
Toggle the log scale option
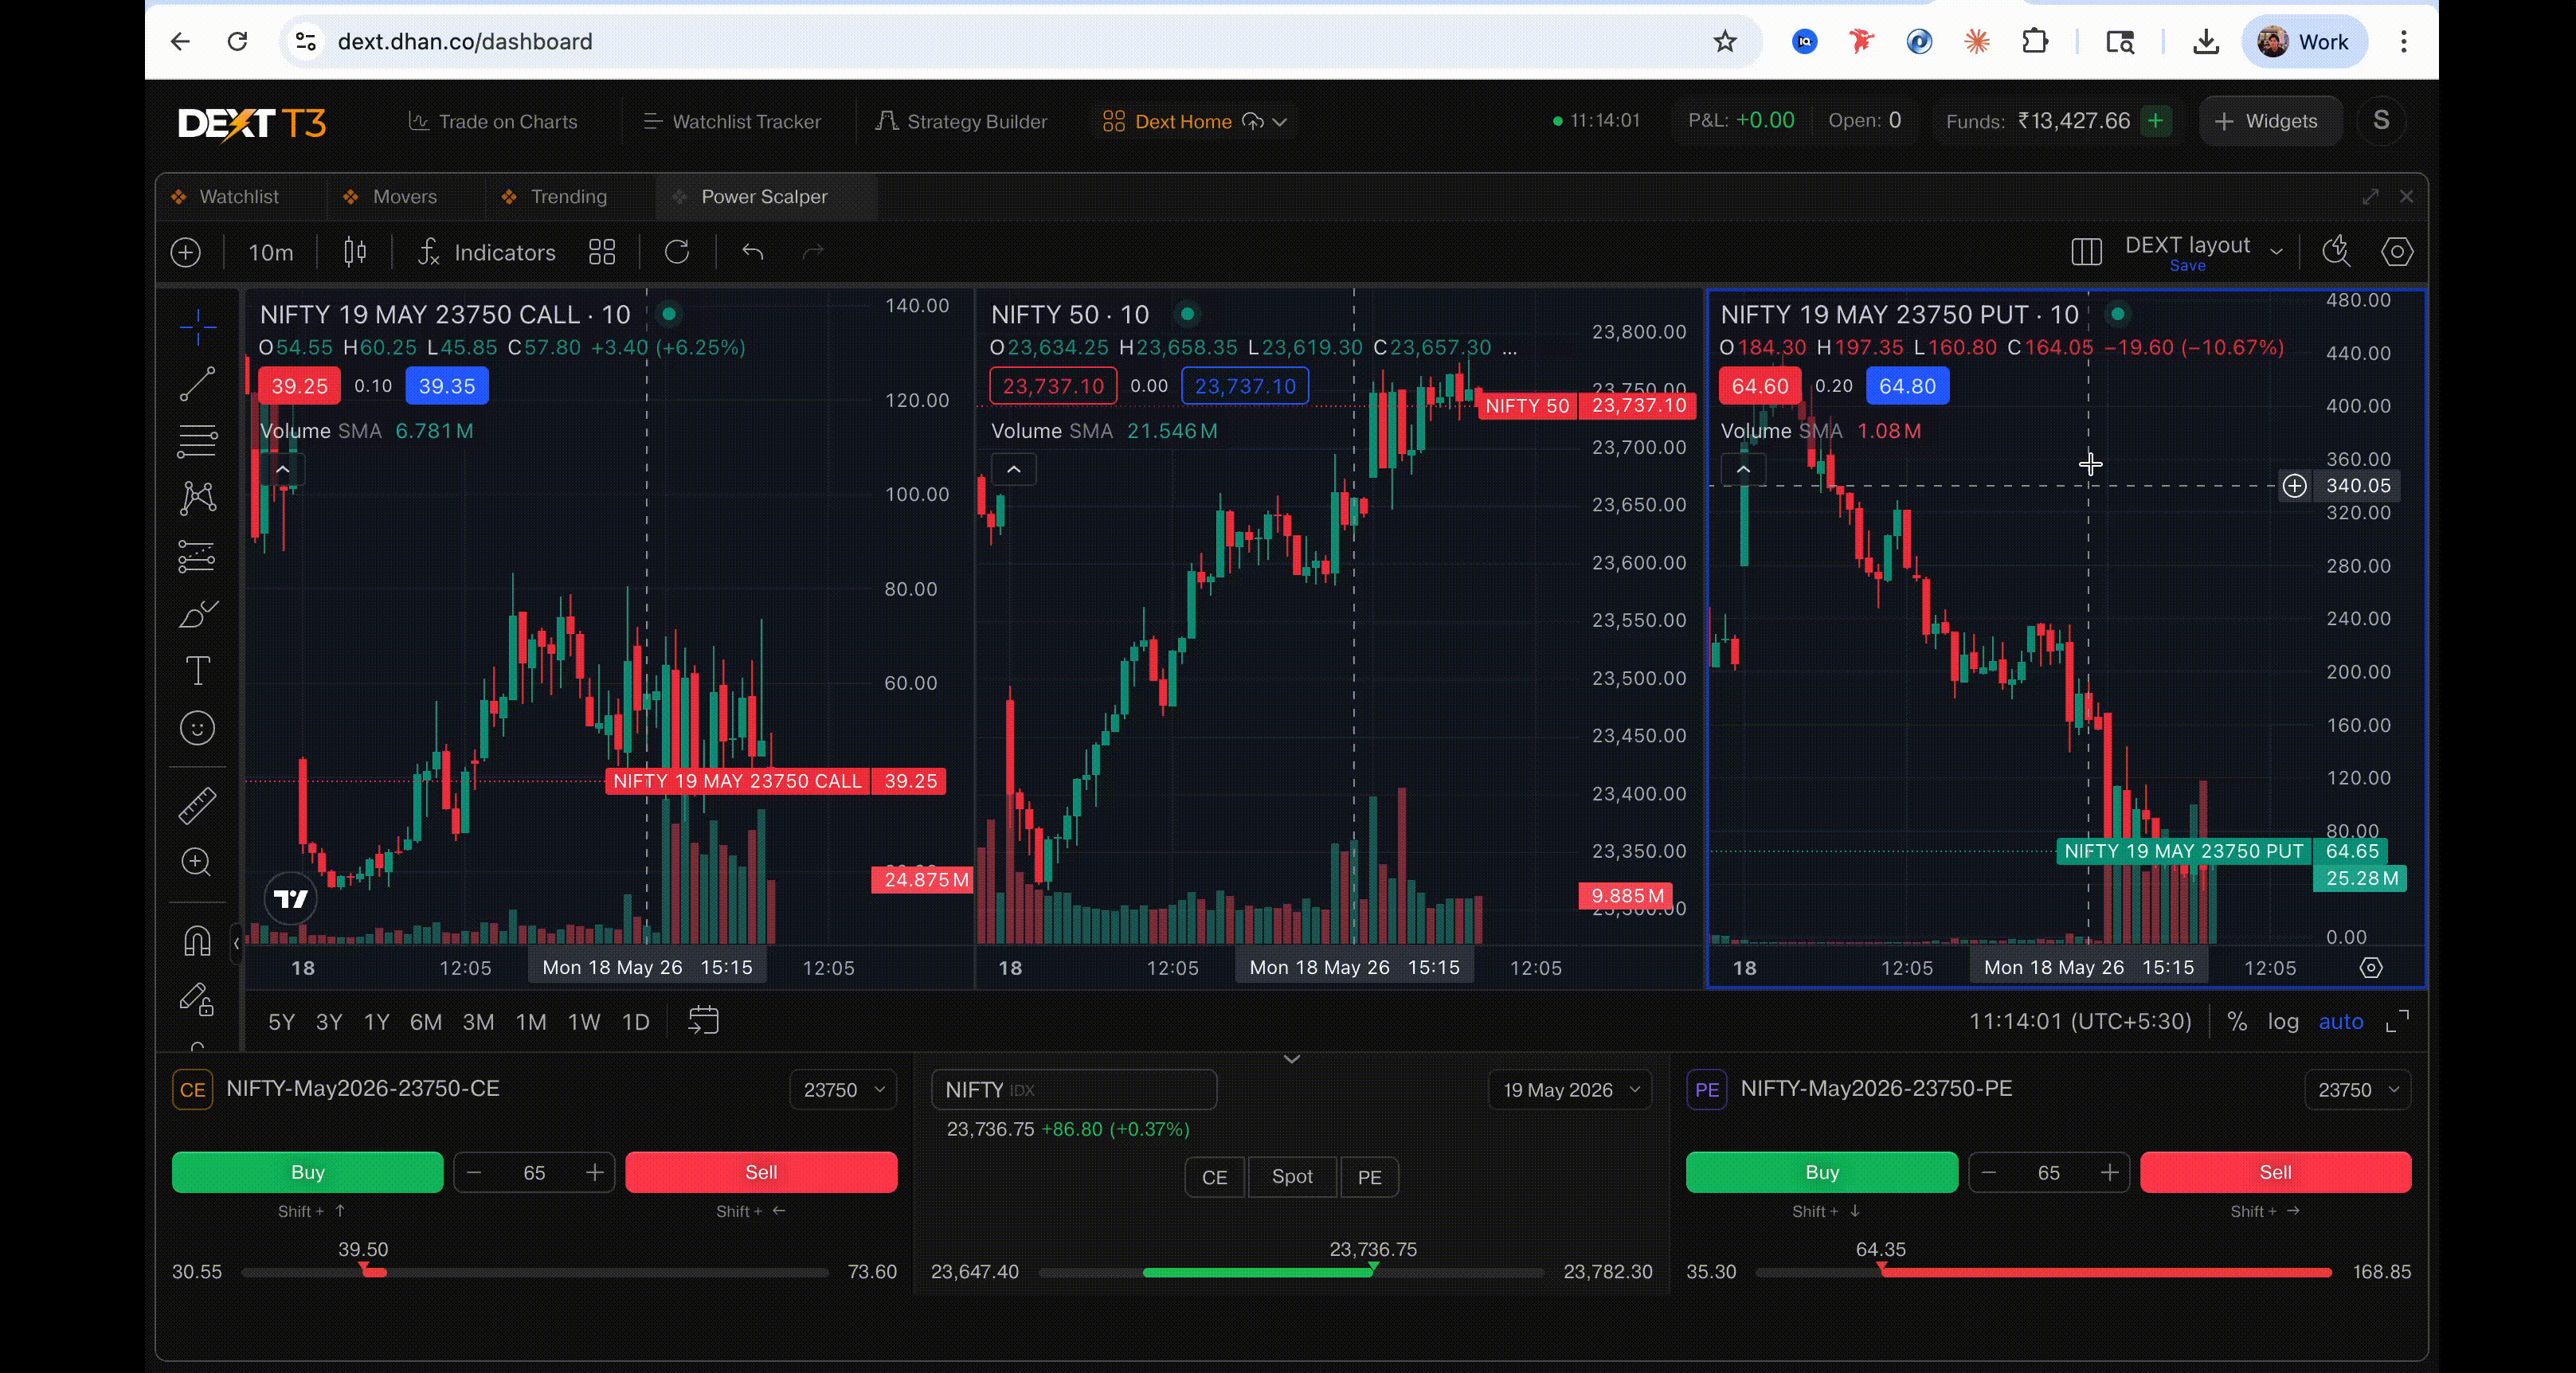point(2283,1021)
